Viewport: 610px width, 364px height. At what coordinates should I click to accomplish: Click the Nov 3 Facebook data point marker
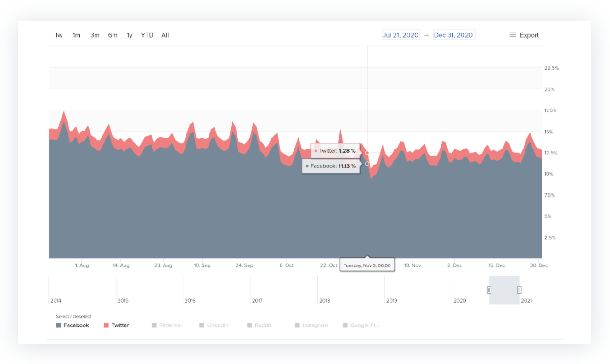point(367,164)
